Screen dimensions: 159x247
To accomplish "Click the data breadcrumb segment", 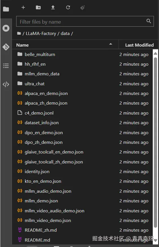I will 65,33.
